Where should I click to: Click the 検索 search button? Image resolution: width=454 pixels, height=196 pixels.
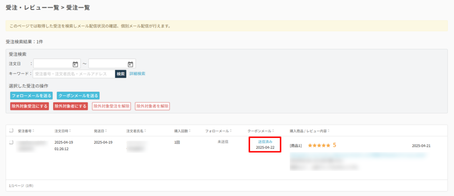[x=121, y=74]
